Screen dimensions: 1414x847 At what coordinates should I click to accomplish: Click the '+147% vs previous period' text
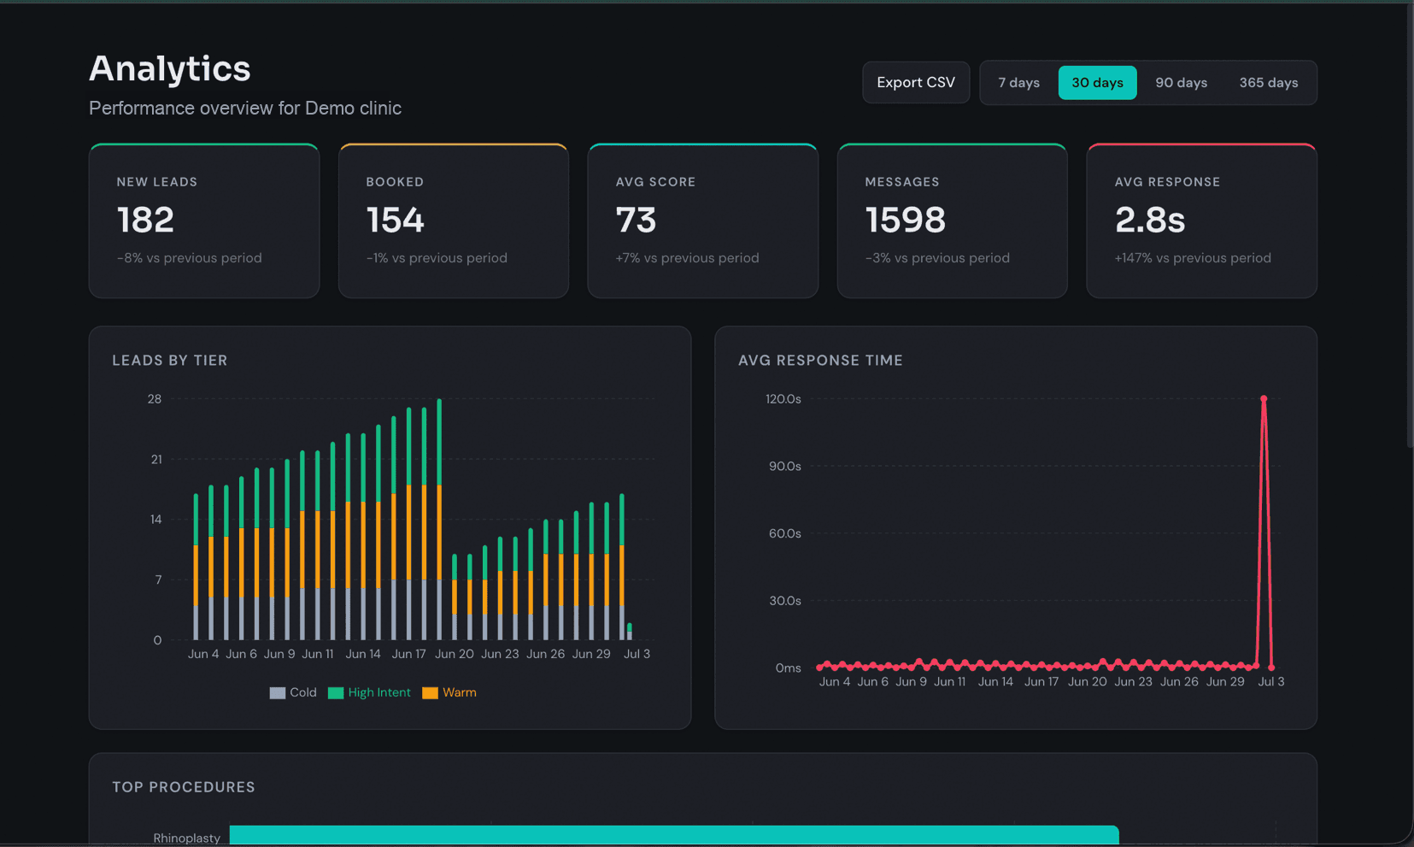(1193, 258)
